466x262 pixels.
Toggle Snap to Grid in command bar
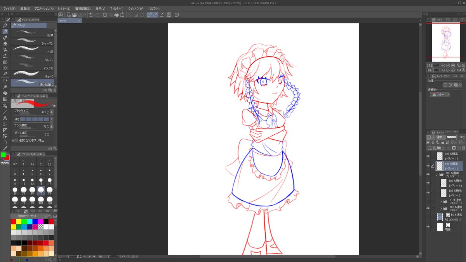162,15
